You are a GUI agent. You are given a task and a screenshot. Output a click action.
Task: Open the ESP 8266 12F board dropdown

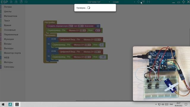coord(99,2)
